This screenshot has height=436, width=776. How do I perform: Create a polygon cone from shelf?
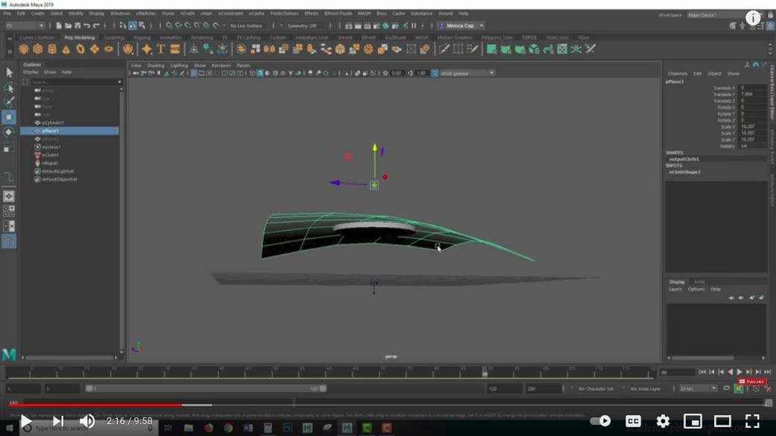[66, 49]
